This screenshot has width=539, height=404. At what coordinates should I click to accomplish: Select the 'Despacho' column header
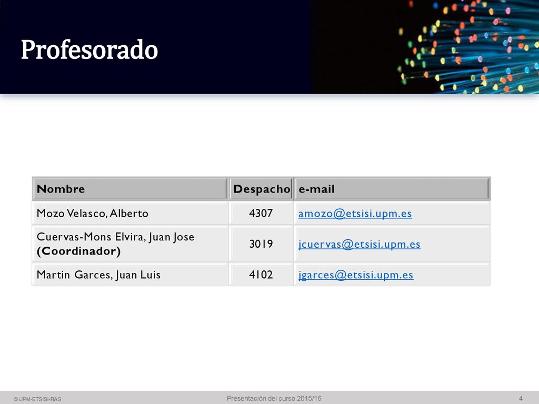click(x=261, y=189)
